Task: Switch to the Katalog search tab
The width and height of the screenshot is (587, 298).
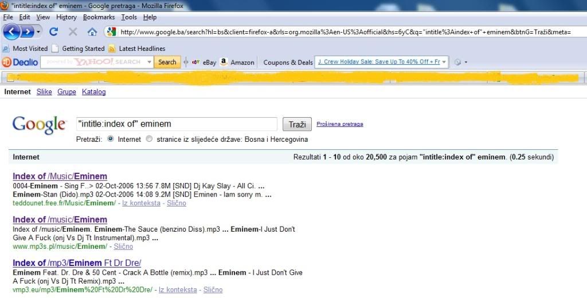Action: [x=93, y=92]
